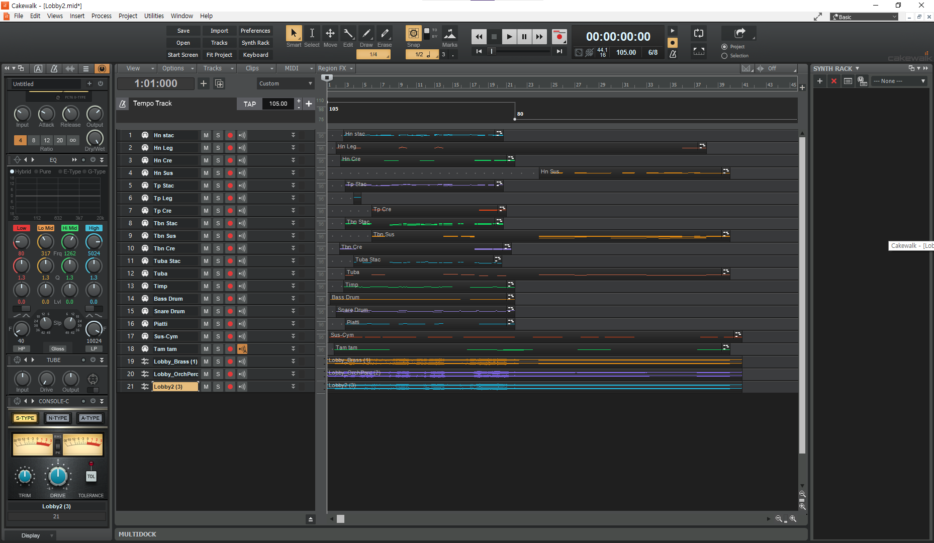Image resolution: width=934 pixels, height=543 pixels.
Task: Enable the S-TYPE console emulation
Action: click(25, 418)
